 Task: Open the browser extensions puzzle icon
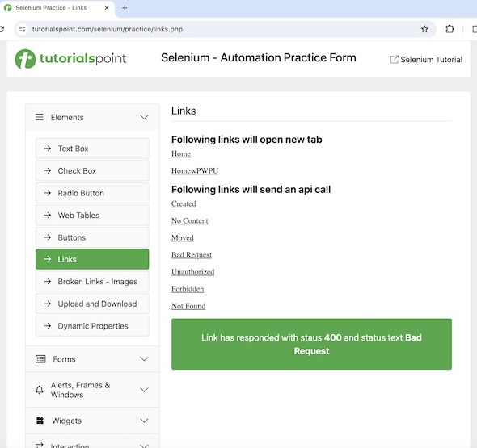pyautogui.click(x=450, y=29)
